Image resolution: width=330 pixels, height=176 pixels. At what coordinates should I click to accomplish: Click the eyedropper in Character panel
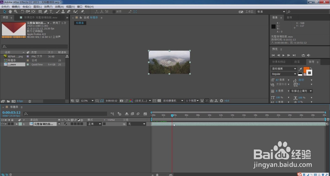pyautogui.click(x=301, y=69)
